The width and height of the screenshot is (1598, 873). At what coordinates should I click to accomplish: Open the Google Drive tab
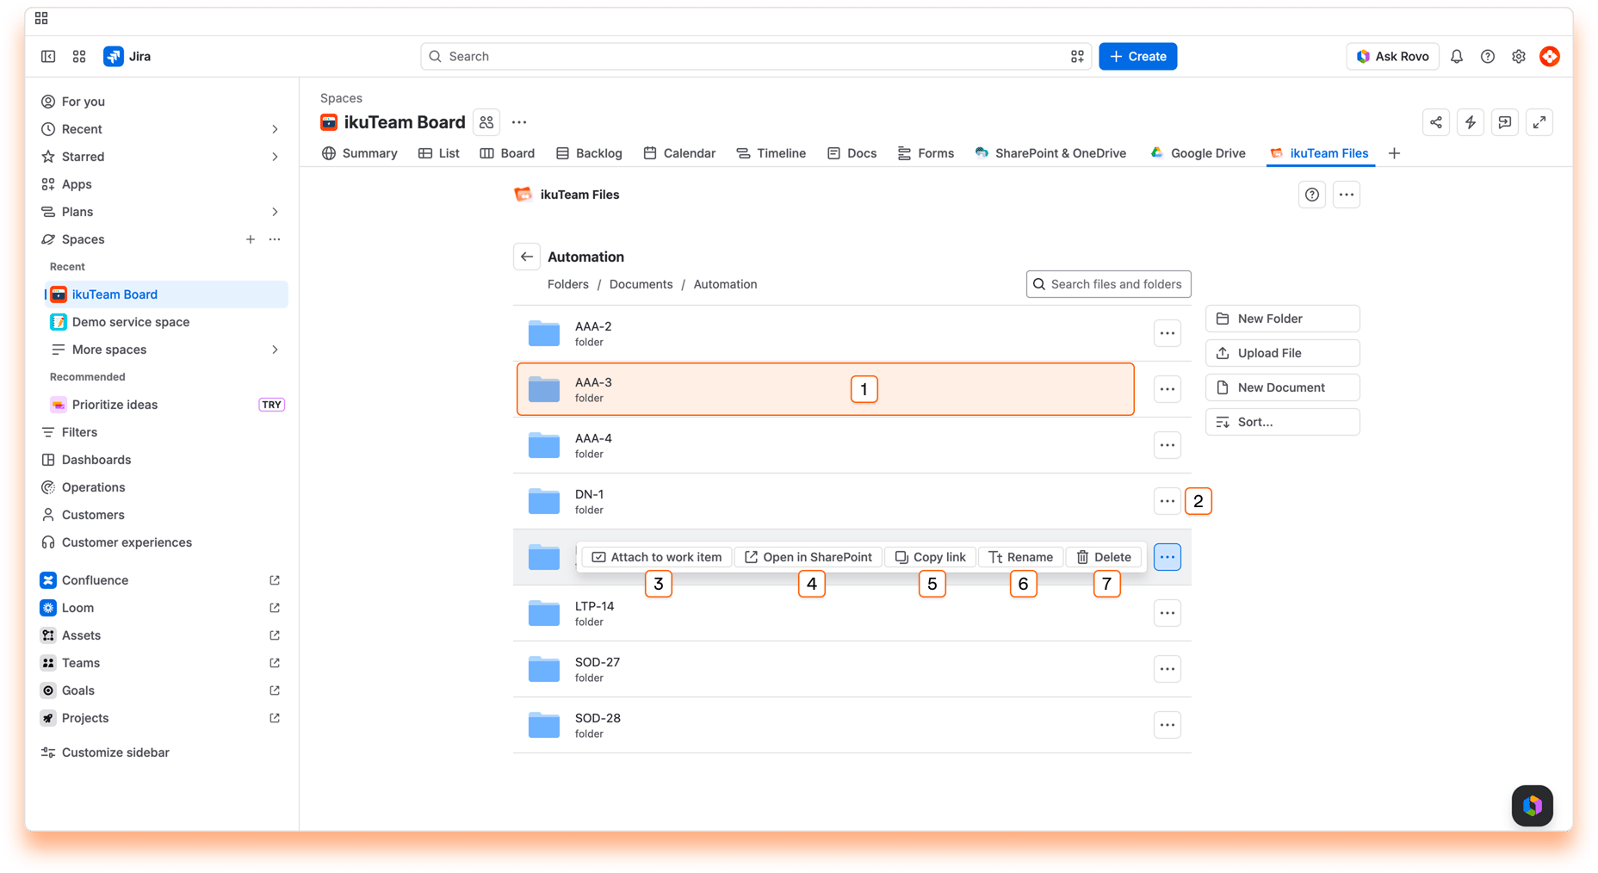coord(1198,153)
